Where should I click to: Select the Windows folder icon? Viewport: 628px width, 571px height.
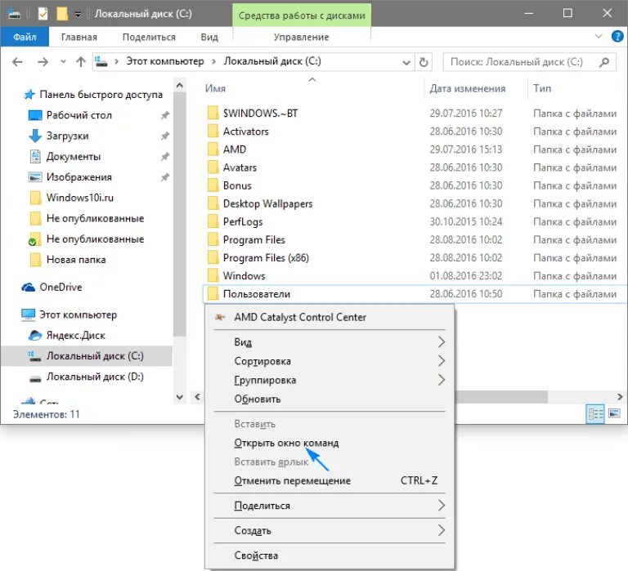point(213,275)
